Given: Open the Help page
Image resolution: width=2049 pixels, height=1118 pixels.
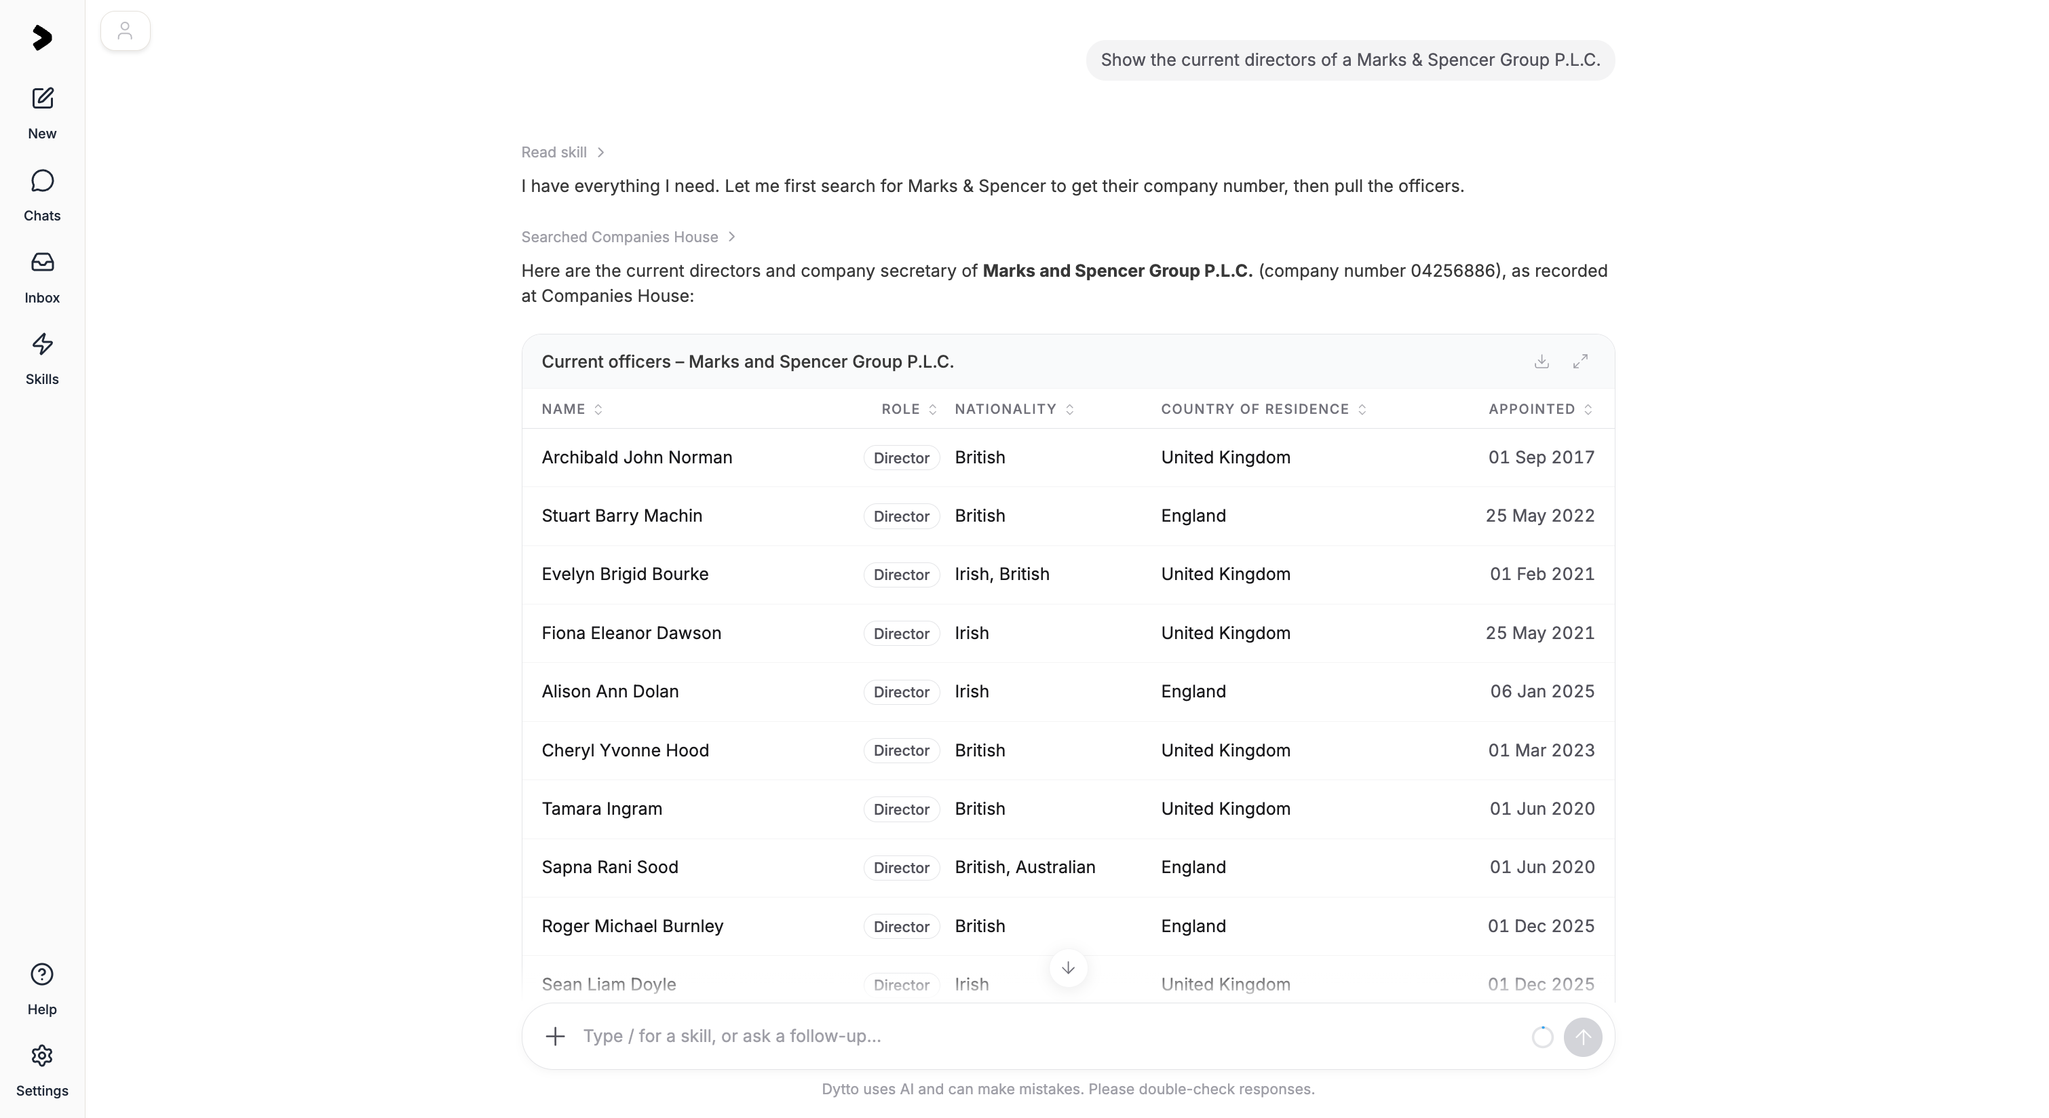Looking at the screenshot, I should pos(42,989).
